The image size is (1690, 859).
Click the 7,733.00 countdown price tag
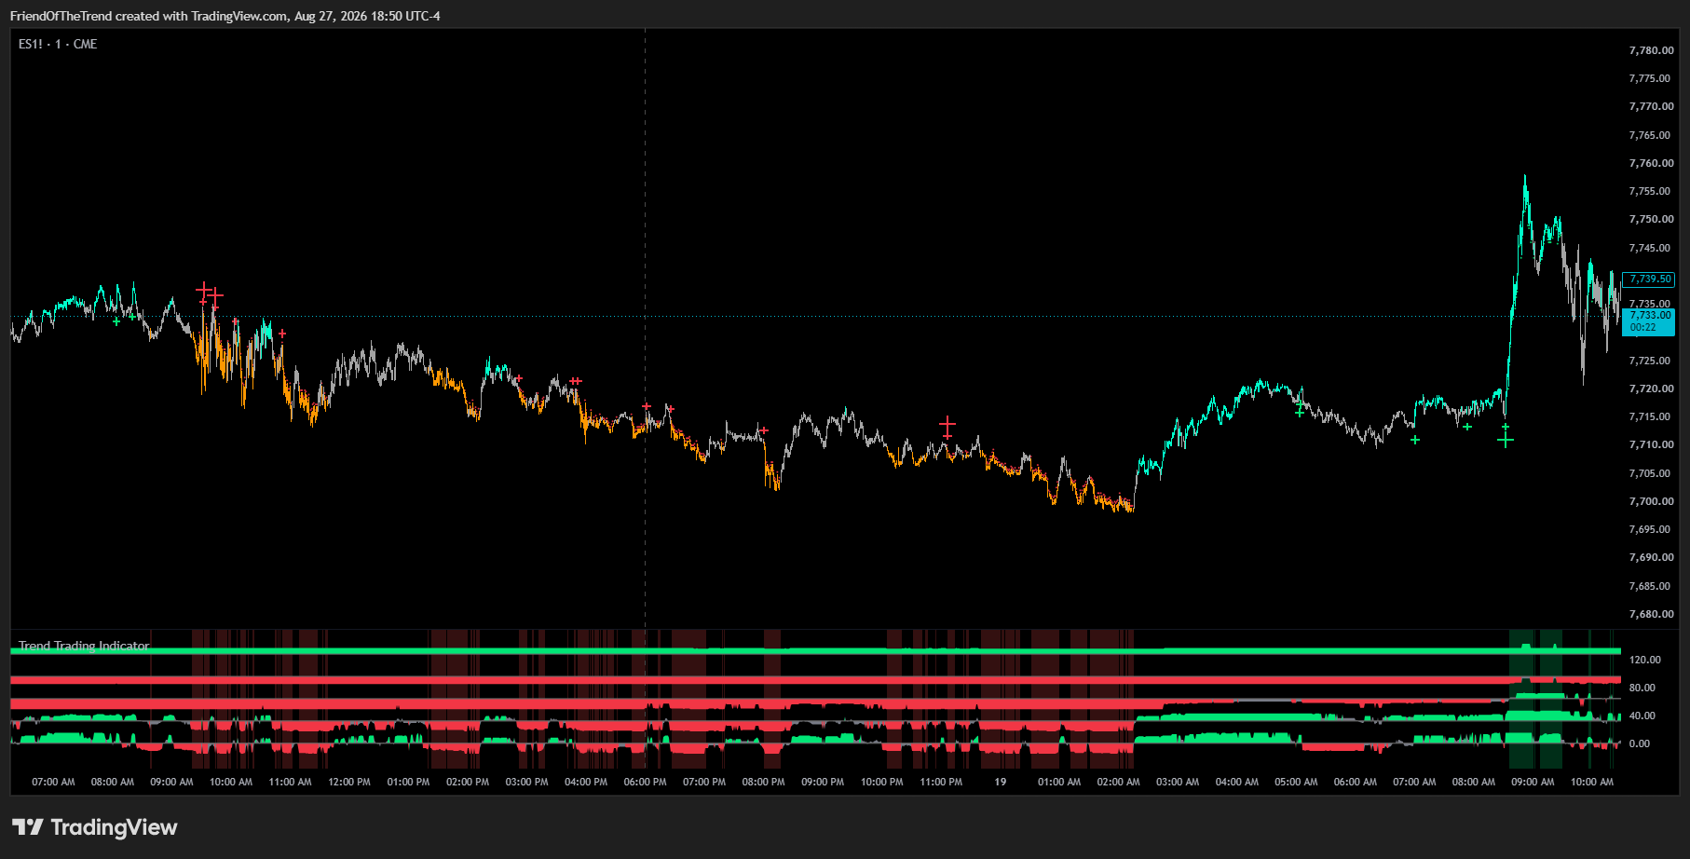click(1648, 321)
